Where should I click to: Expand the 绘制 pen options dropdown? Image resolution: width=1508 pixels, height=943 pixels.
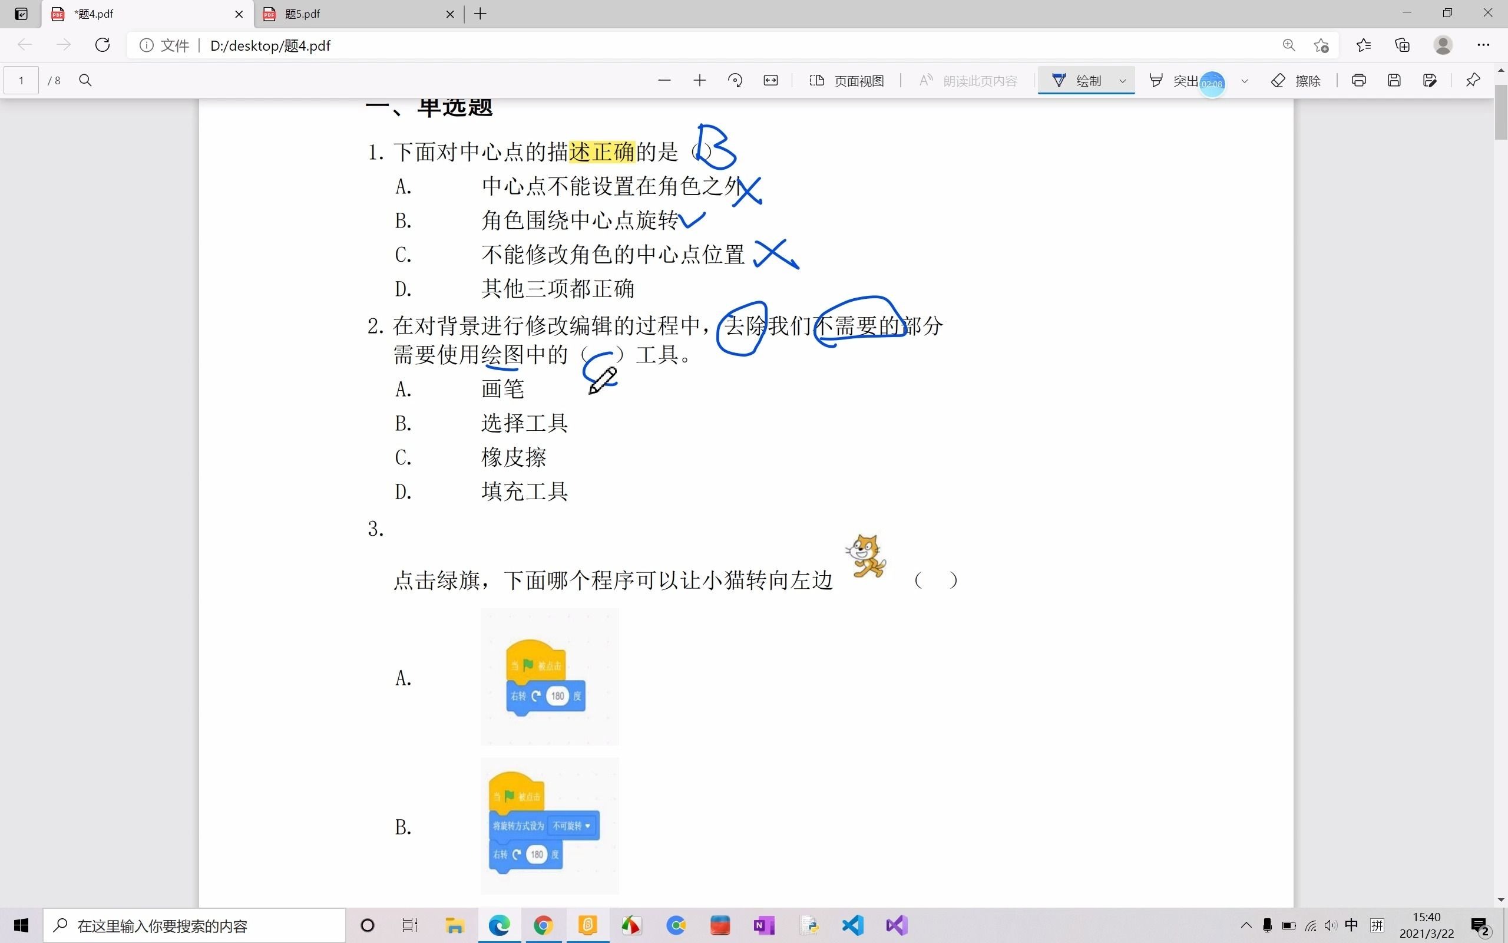(x=1123, y=81)
